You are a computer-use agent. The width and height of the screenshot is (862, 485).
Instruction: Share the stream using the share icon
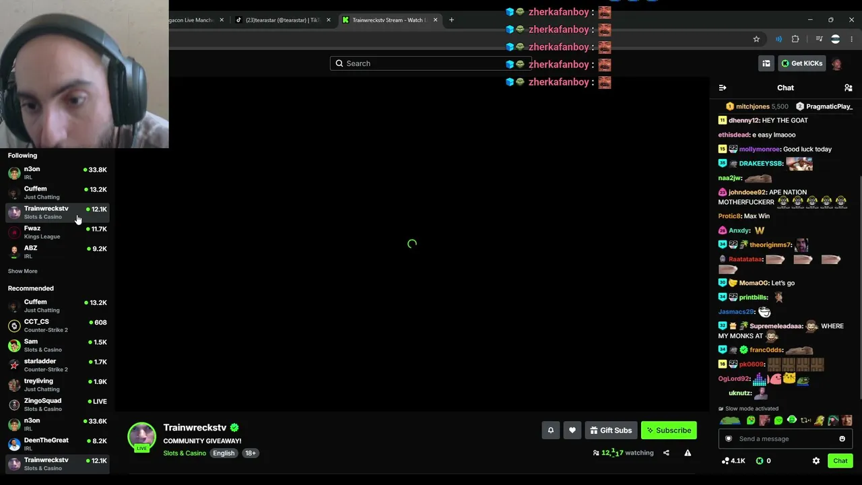(666, 453)
